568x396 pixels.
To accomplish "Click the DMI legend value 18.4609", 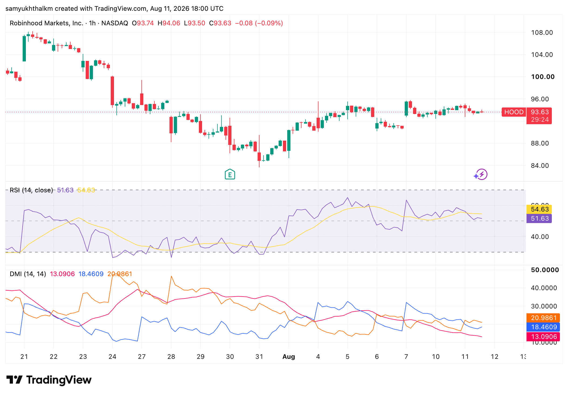I will click(91, 274).
